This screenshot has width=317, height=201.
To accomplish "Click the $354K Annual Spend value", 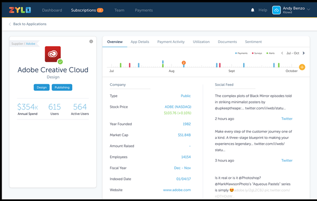I will click(28, 107).
